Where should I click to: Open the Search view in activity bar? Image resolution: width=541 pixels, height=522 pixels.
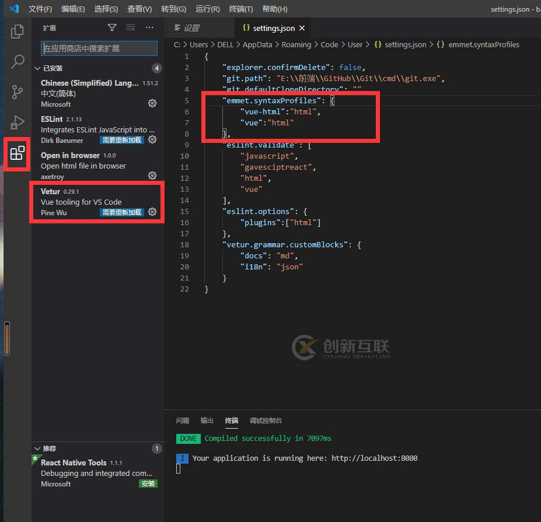point(17,62)
